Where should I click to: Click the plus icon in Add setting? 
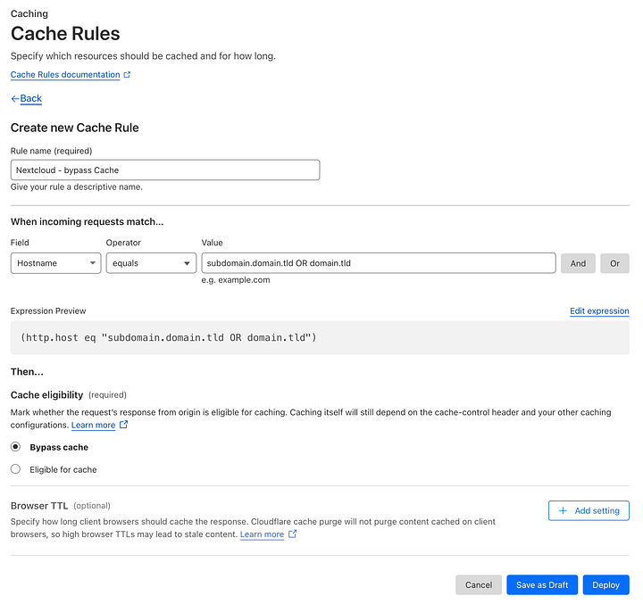(x=563, y=510)
